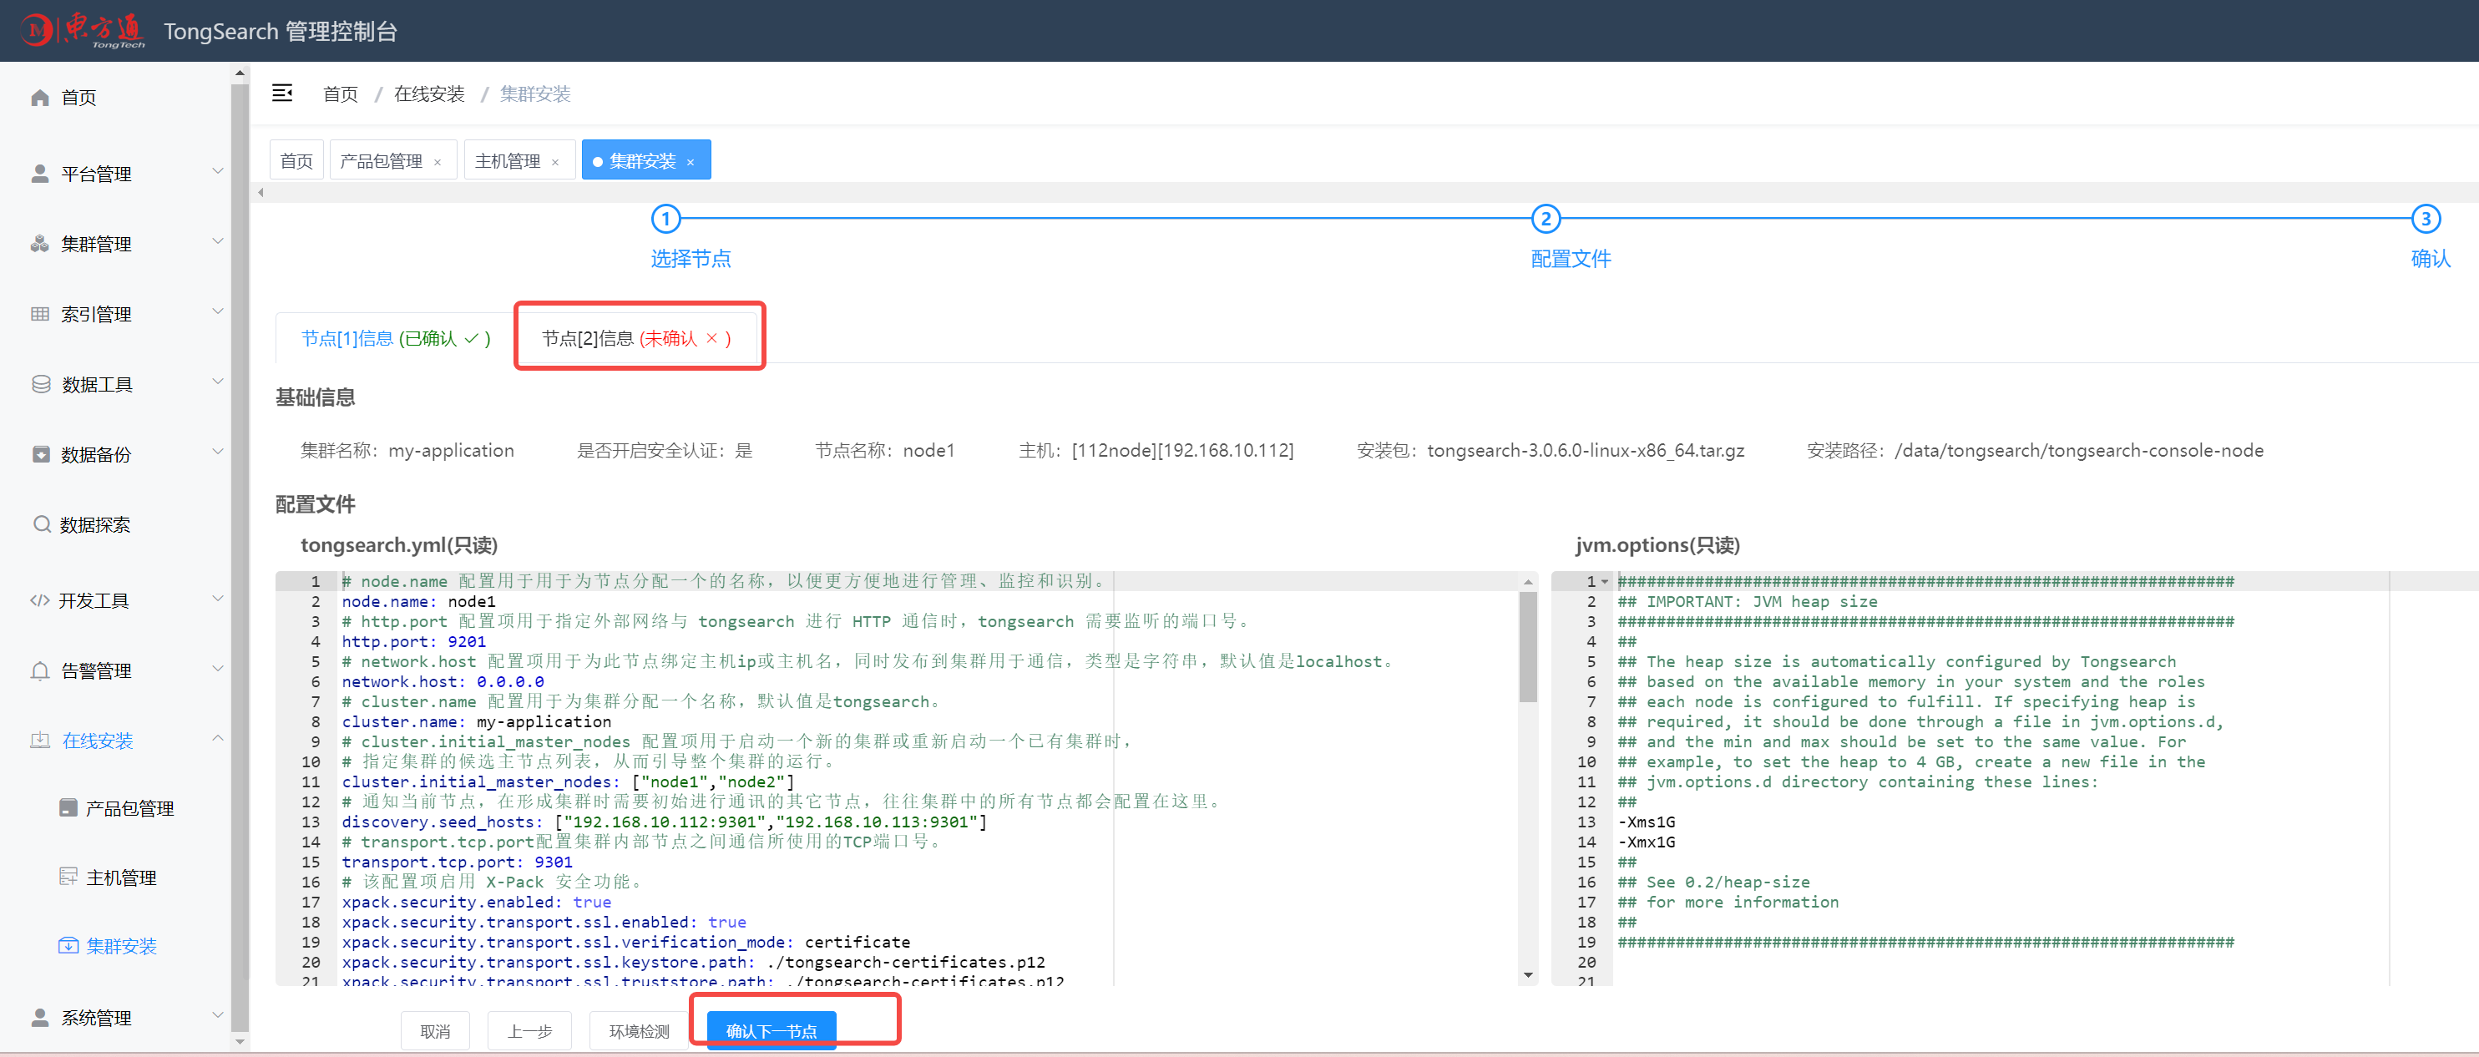Click the 数据探索 magnifier icon
2479x1057 pixels.
pos(42,523)
